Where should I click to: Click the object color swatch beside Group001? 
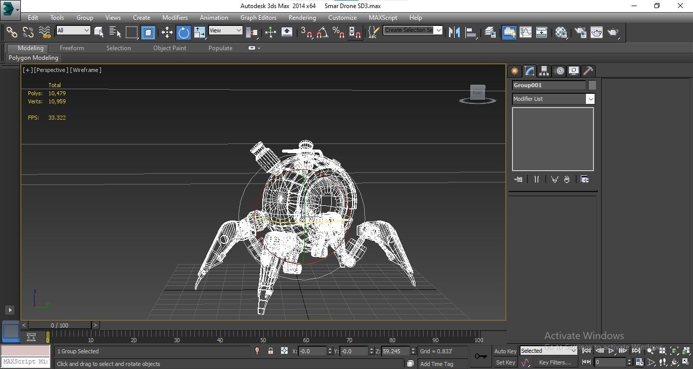coord(592,85)
